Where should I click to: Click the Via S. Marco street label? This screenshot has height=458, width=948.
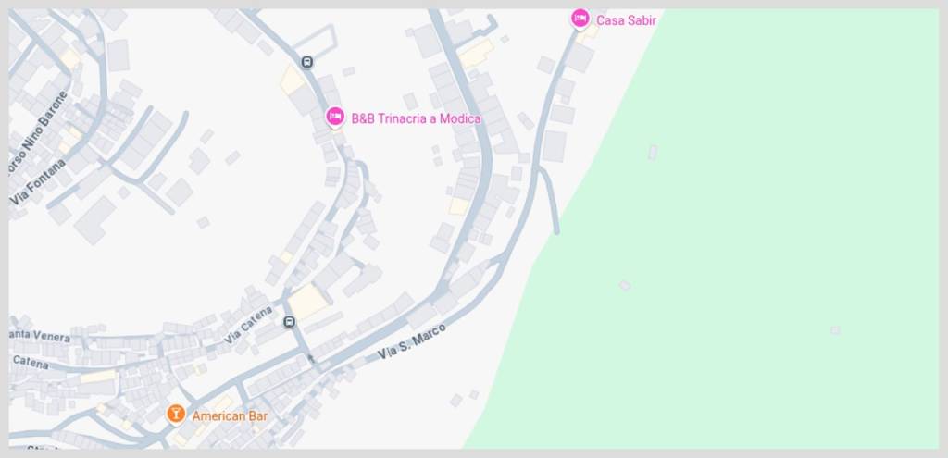[412, 342]
